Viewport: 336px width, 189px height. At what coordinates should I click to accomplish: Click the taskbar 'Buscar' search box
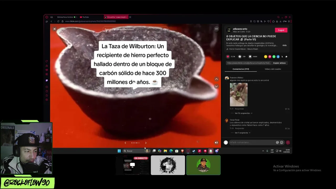point(136,151)
